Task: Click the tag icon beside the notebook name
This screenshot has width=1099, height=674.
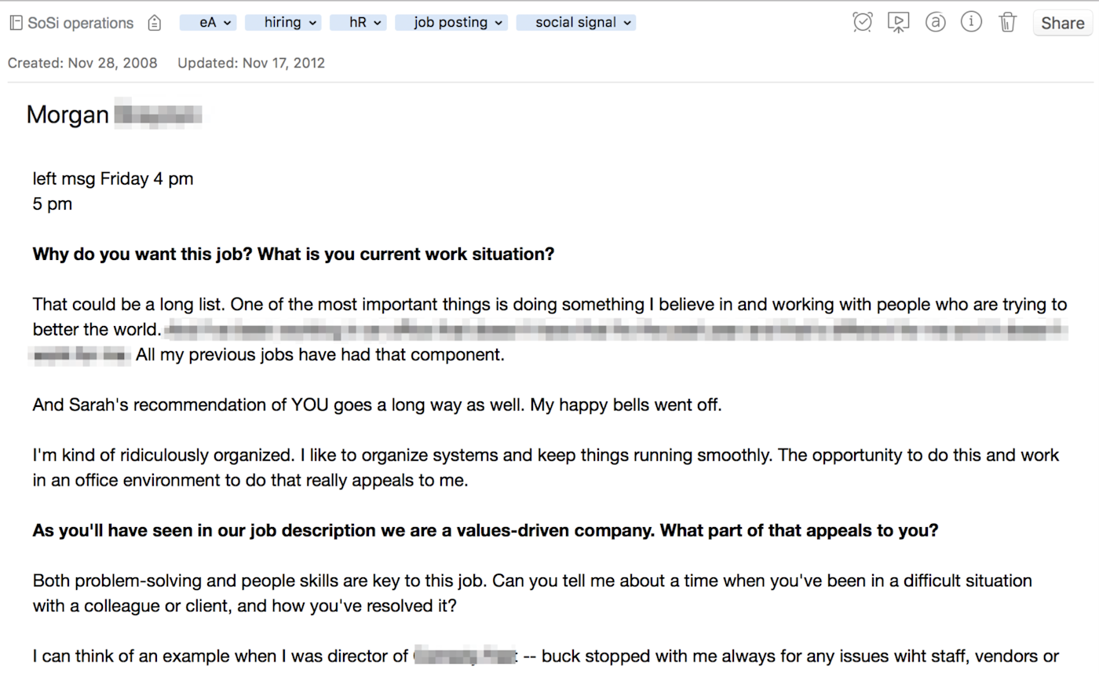Action: 155,24
